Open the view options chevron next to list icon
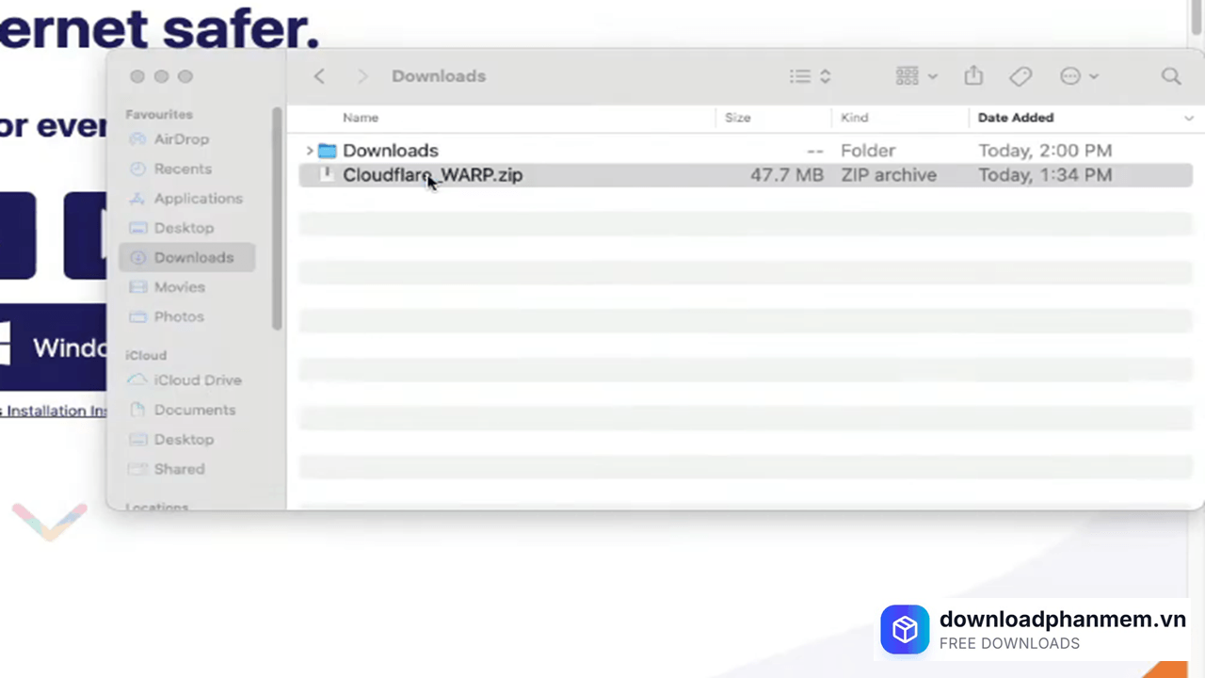This screenshot has height=678, width=1205. (825, 76)
